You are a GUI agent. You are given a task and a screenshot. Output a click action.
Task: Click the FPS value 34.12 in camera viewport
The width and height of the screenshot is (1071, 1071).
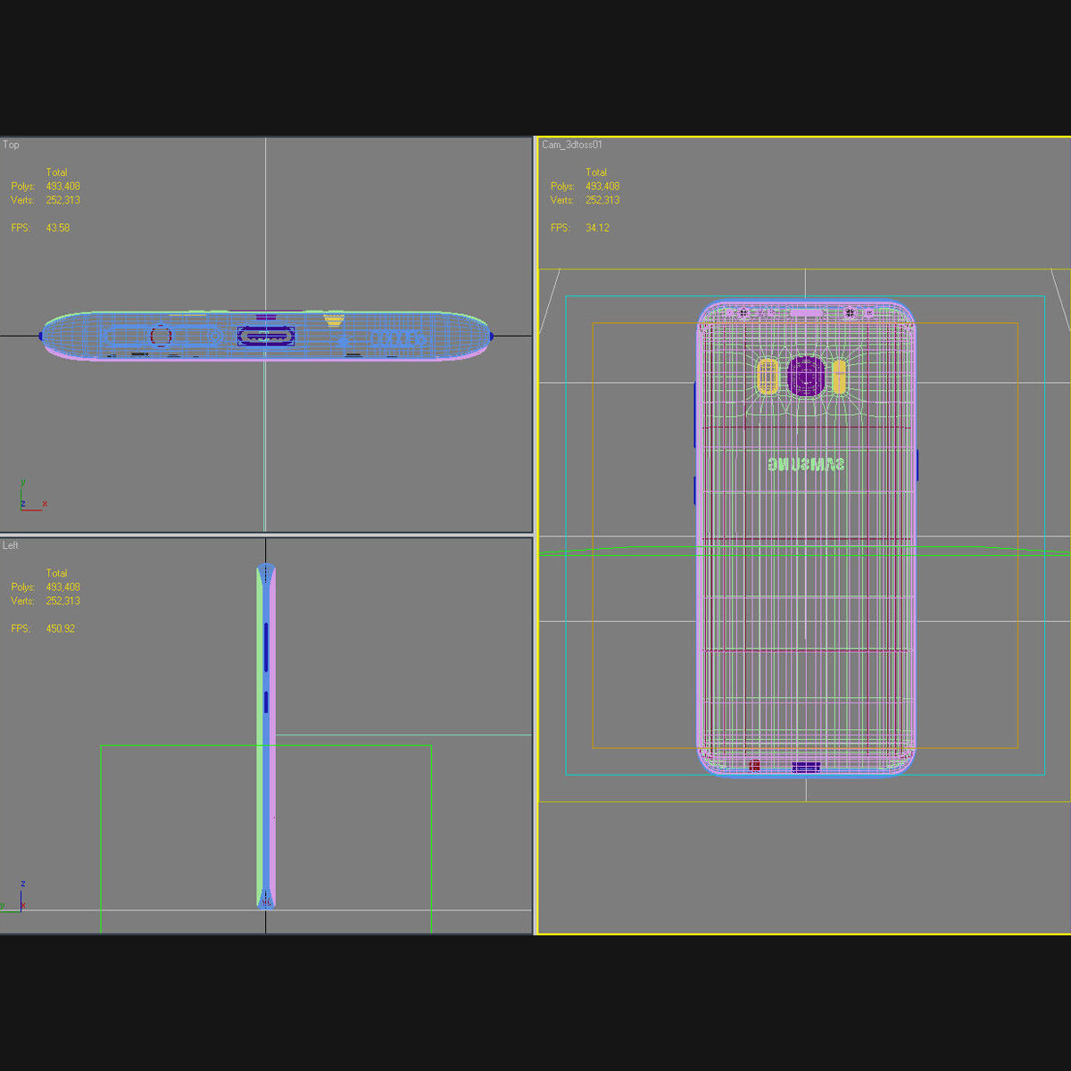[598, 228]
